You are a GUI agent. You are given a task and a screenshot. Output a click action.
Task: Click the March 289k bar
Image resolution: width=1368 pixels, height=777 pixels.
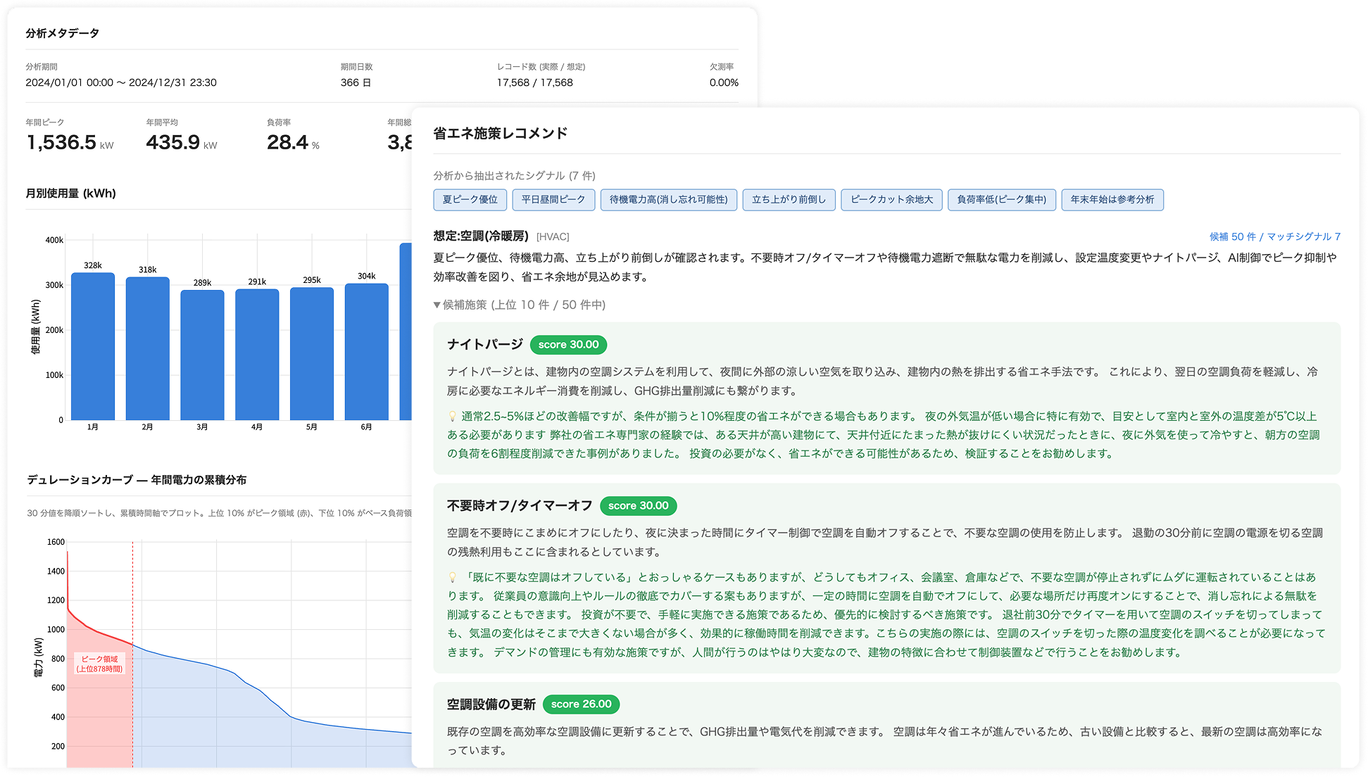[202, 355]
